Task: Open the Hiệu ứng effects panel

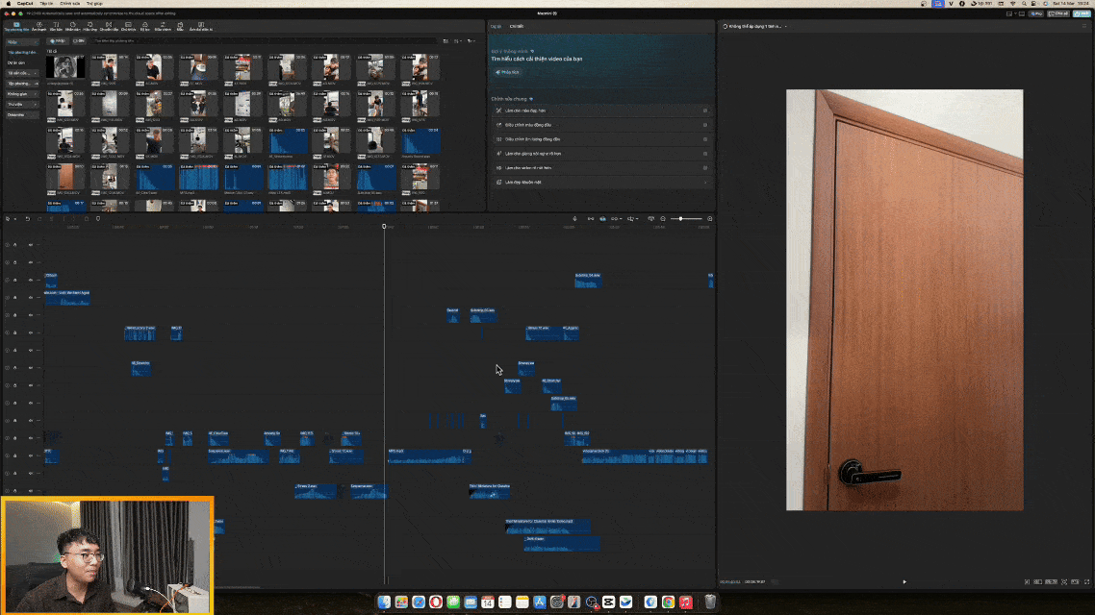Action: pyautogui.click(x=89, y=28)
